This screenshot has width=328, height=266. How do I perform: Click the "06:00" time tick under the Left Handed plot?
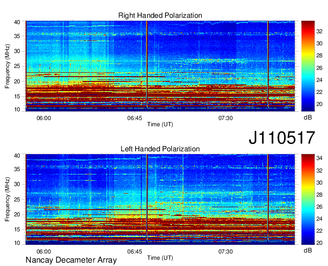[44, 252]
